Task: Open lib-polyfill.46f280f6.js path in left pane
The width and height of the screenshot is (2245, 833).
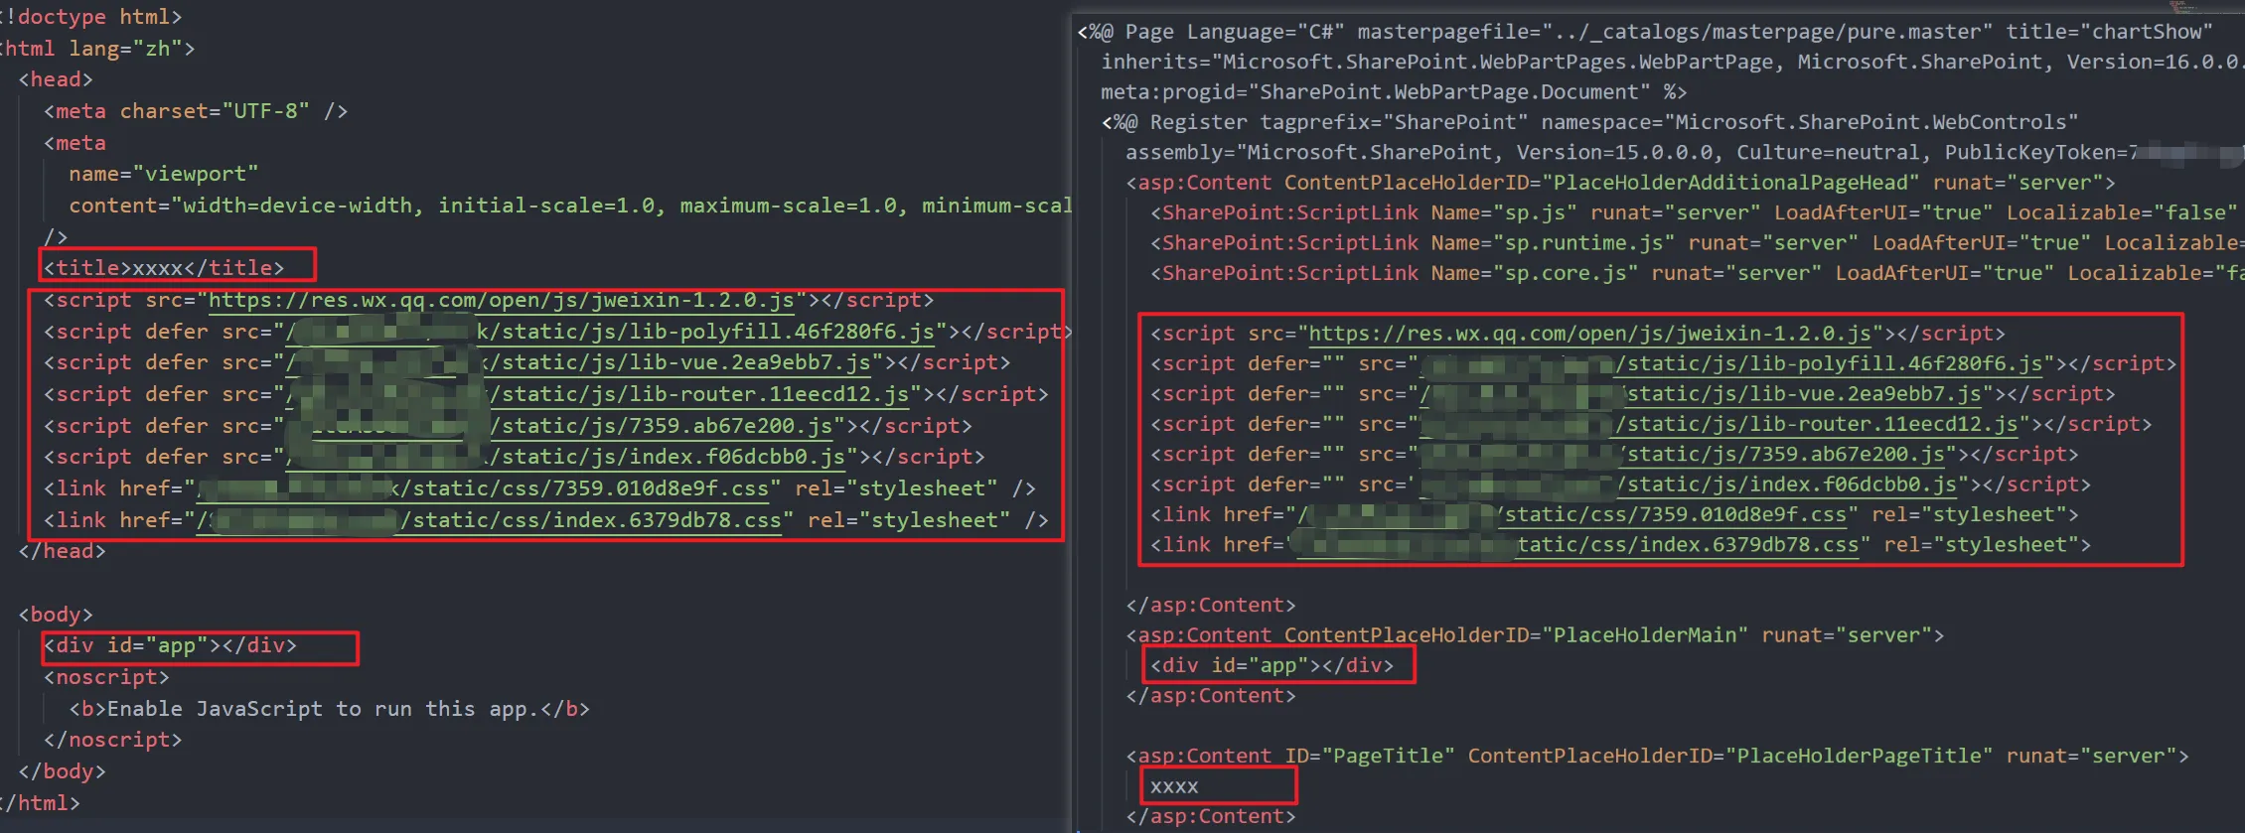Action: click(x=610, y=332)
